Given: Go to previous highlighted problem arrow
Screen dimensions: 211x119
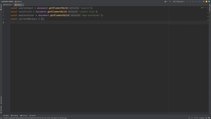Looking at the screenshot, I should 205,8.
